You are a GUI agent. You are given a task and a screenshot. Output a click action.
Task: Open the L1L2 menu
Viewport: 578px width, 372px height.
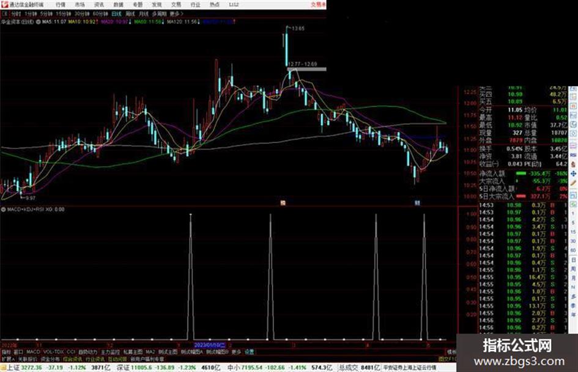coord(234,5)
